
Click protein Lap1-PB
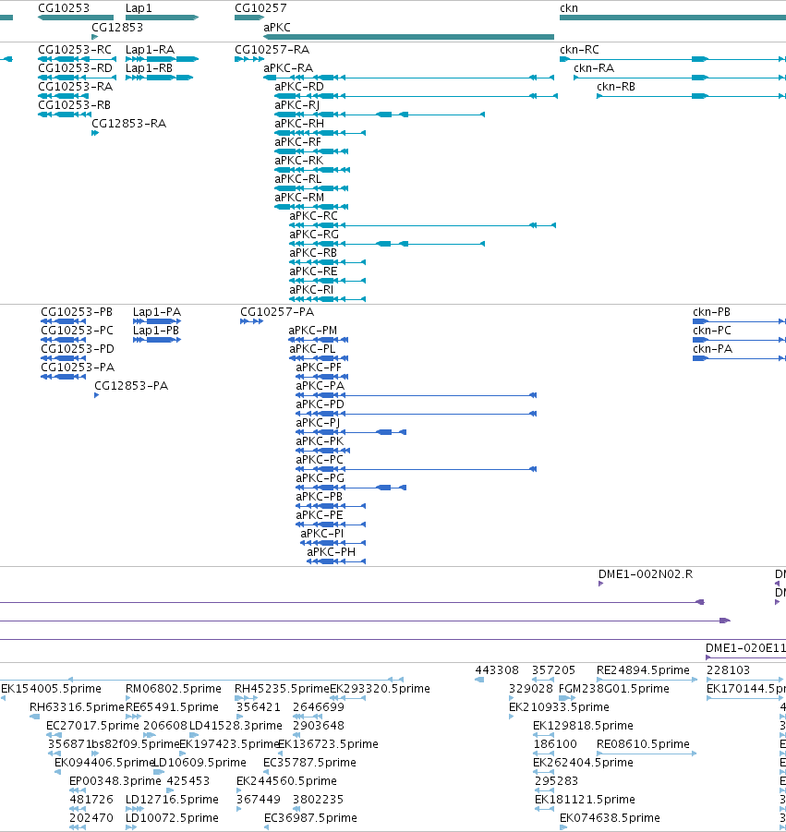click(x=156, y=331)
